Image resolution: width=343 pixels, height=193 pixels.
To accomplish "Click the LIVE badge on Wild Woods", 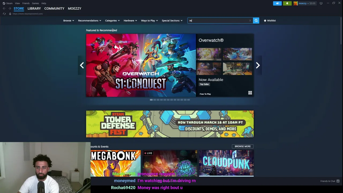I will click(148, 153).
